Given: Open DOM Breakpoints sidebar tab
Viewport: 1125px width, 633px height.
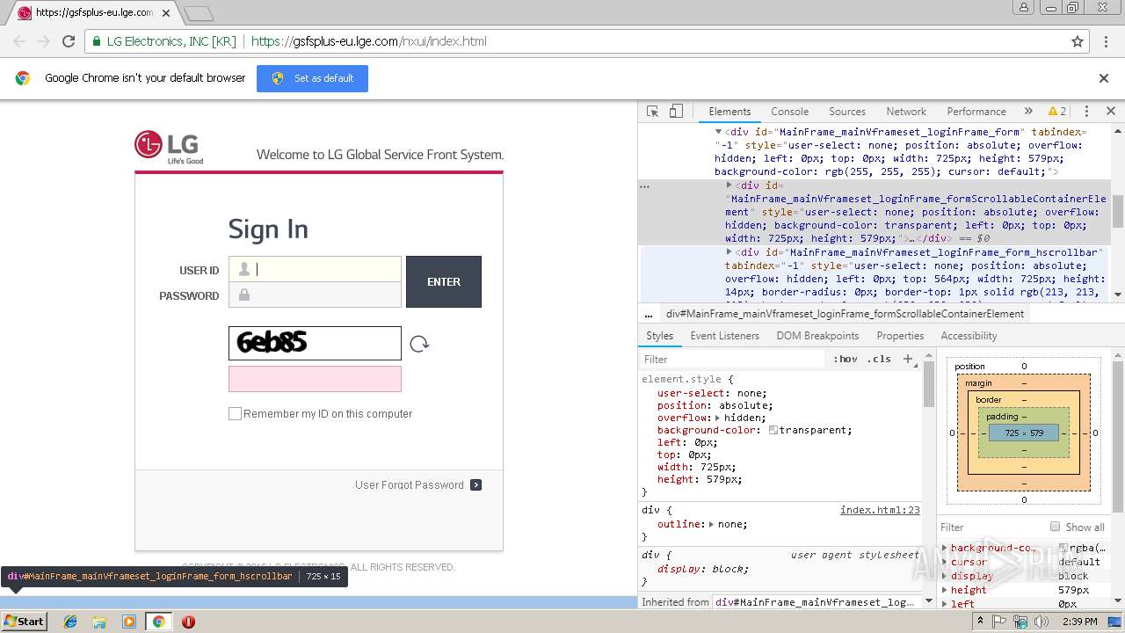Looking at the screenshot, I should point(817,336).
